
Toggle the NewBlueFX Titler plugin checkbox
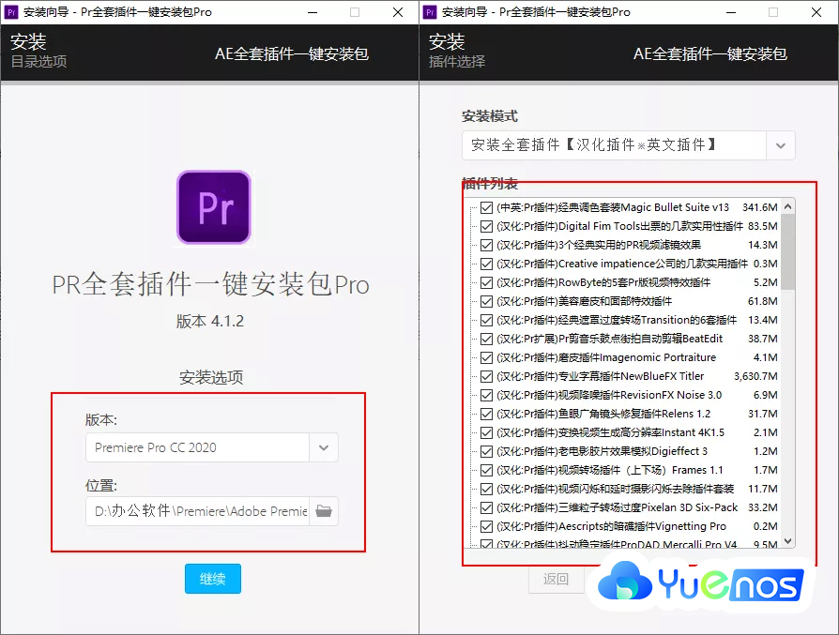click(x=486, y=376)
